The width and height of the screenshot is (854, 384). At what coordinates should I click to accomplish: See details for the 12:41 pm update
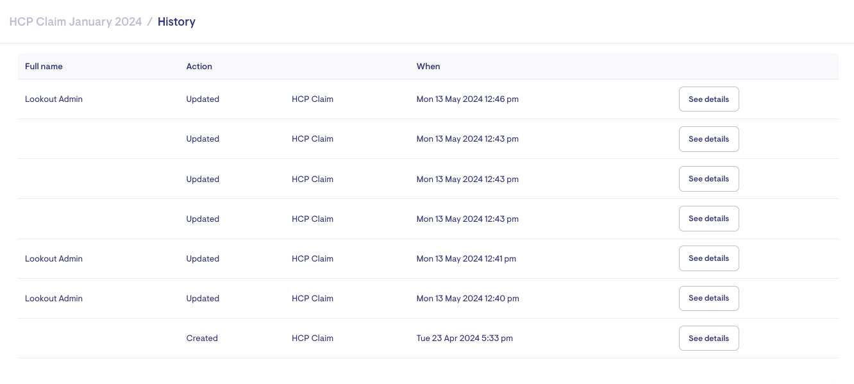click(x=708, y=258)
